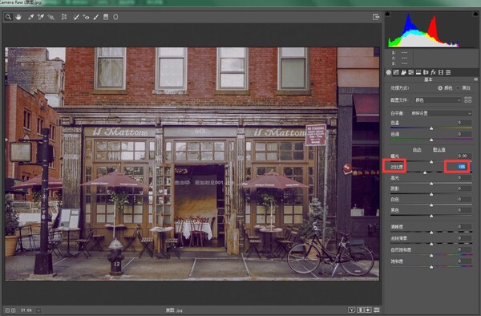Select the Spot Removal tool
Screen dimensions: 481x316
76,17
